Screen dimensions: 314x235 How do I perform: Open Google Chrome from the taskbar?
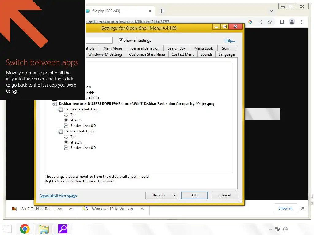coord(25,229)
